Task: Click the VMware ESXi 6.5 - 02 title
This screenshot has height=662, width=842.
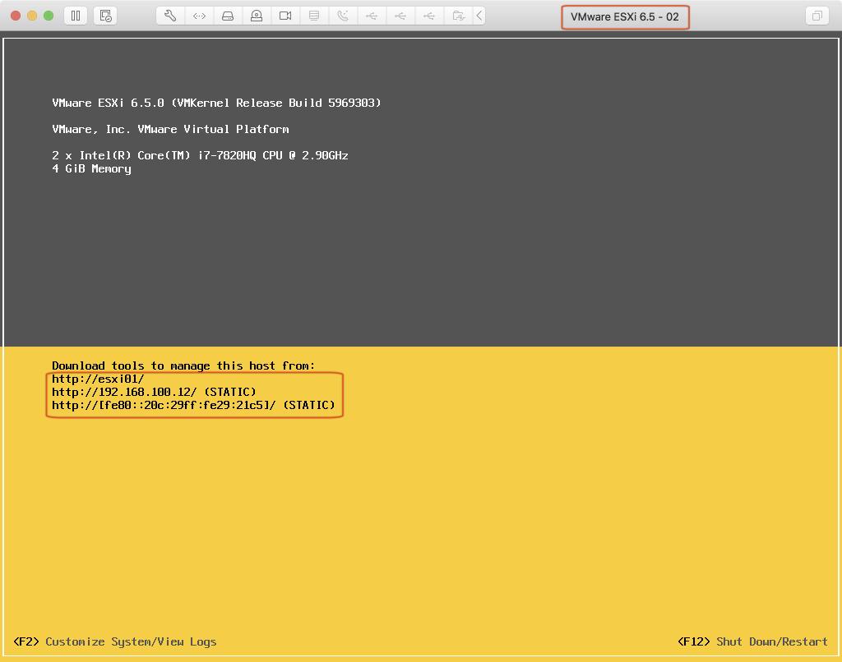Action: tap(625, 16)
